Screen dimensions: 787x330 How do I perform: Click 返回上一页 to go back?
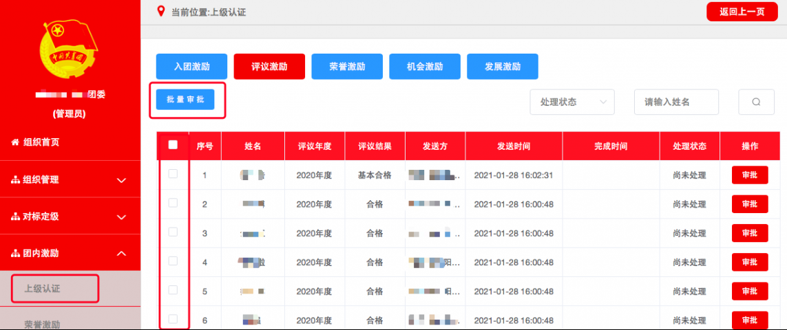(x=742, y=12)
